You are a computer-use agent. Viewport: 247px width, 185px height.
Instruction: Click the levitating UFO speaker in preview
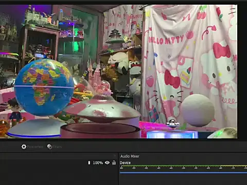click(x=102, y=109)
